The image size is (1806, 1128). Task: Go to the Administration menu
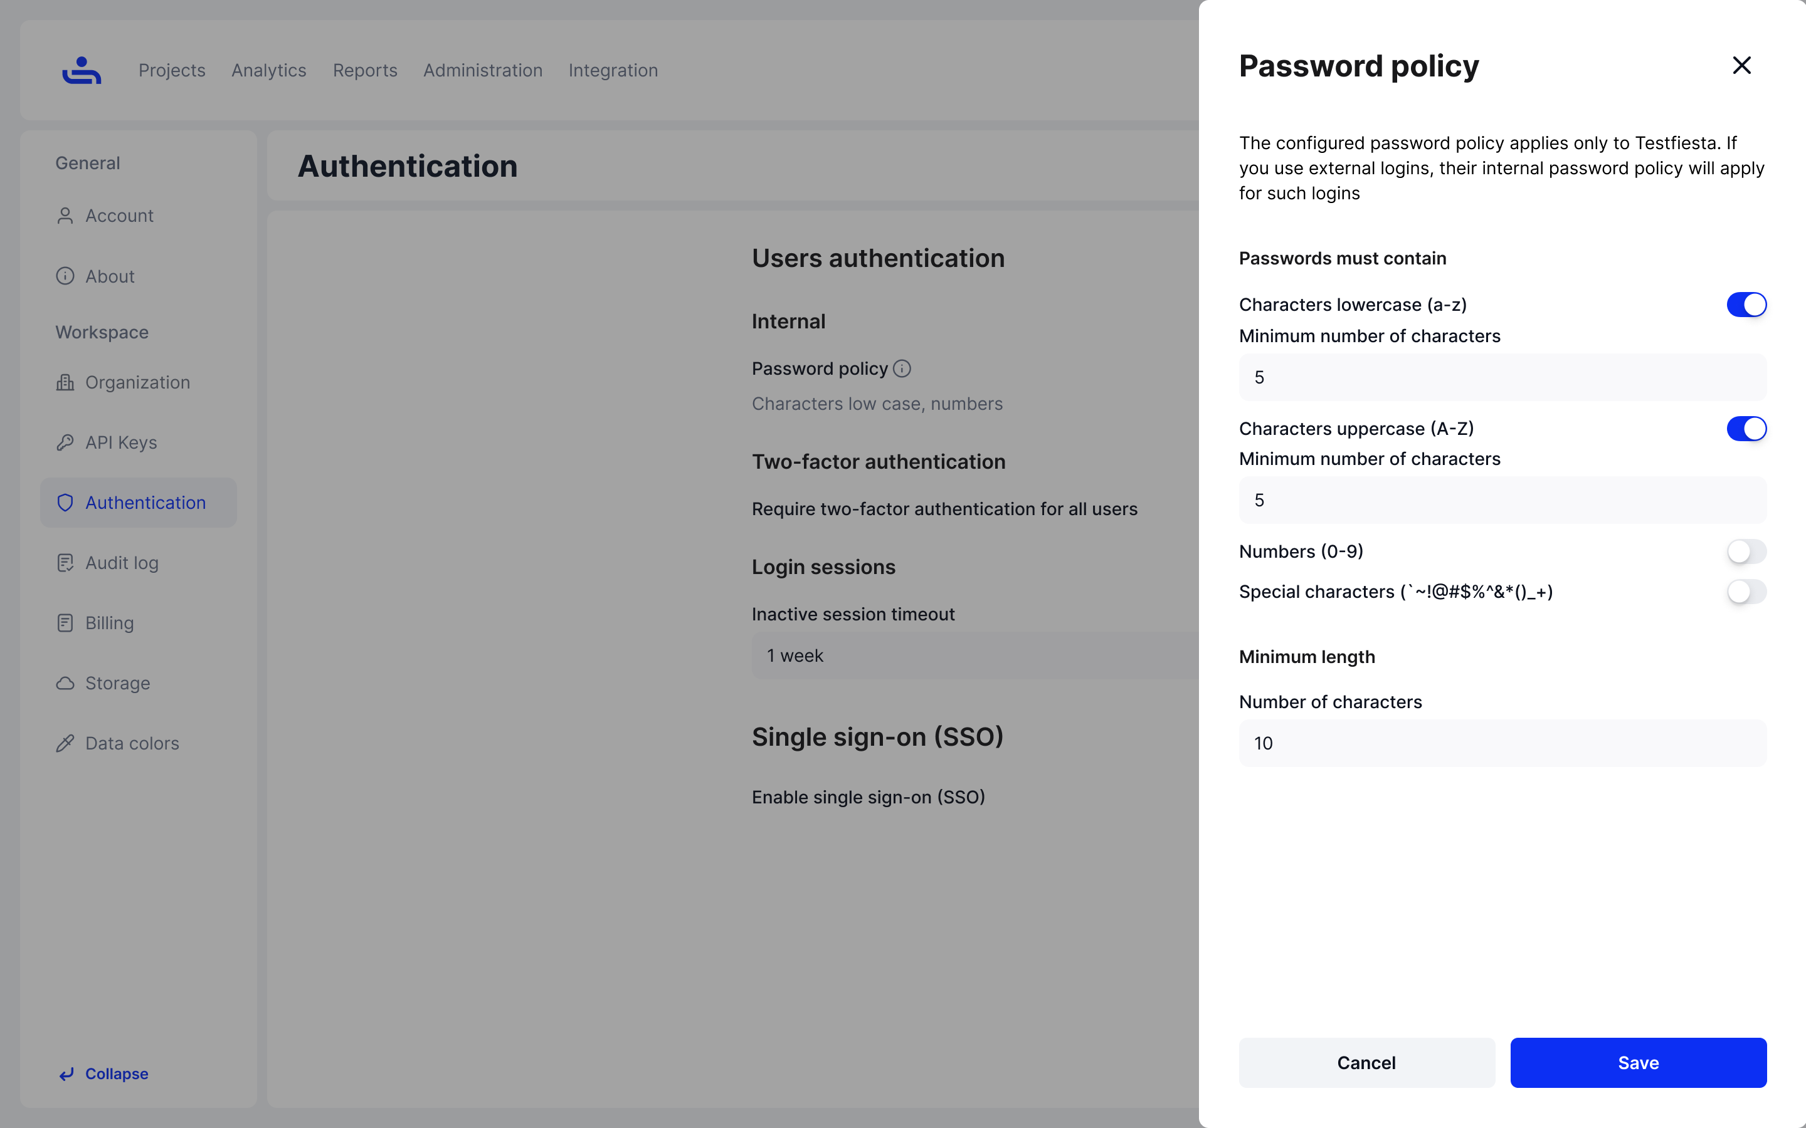click(483, 70)
